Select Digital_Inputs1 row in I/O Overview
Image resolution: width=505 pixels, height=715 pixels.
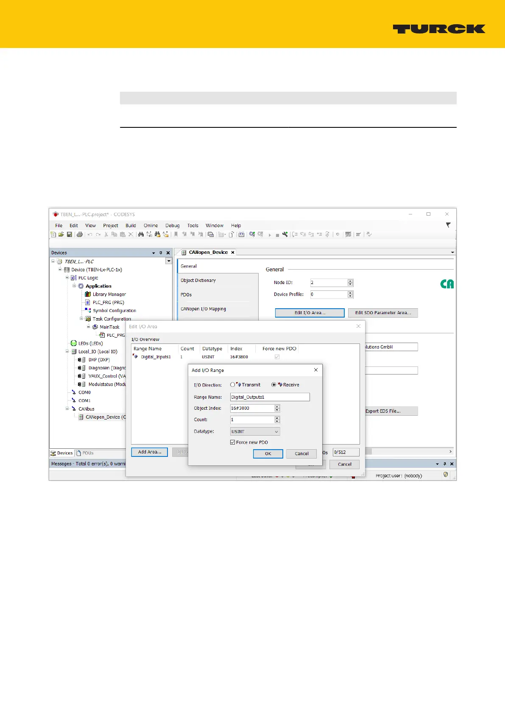(245, 357)
